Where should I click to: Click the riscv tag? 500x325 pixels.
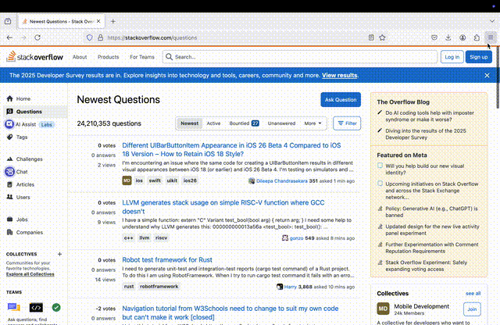[x=161, y=237]
